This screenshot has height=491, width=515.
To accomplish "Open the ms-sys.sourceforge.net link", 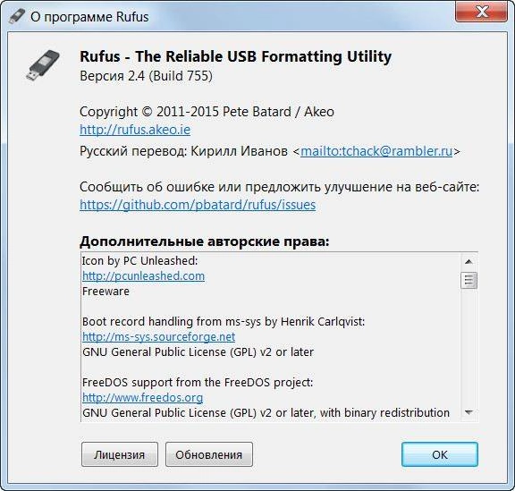I will click(158, 336).
